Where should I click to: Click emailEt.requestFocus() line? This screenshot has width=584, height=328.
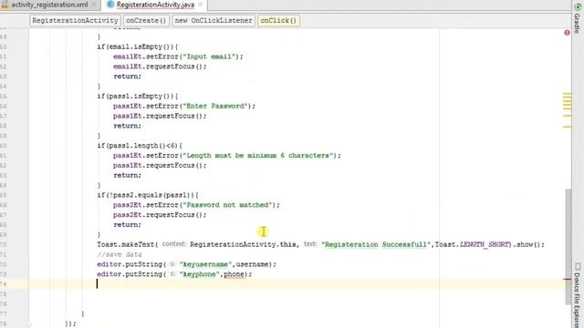[x=160, y=67]
